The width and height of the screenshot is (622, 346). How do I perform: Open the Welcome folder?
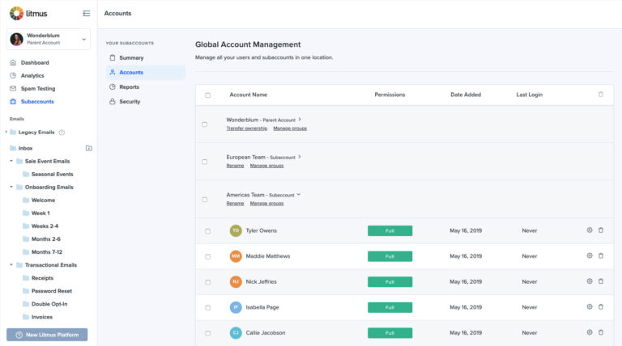[x=43, y=200]
